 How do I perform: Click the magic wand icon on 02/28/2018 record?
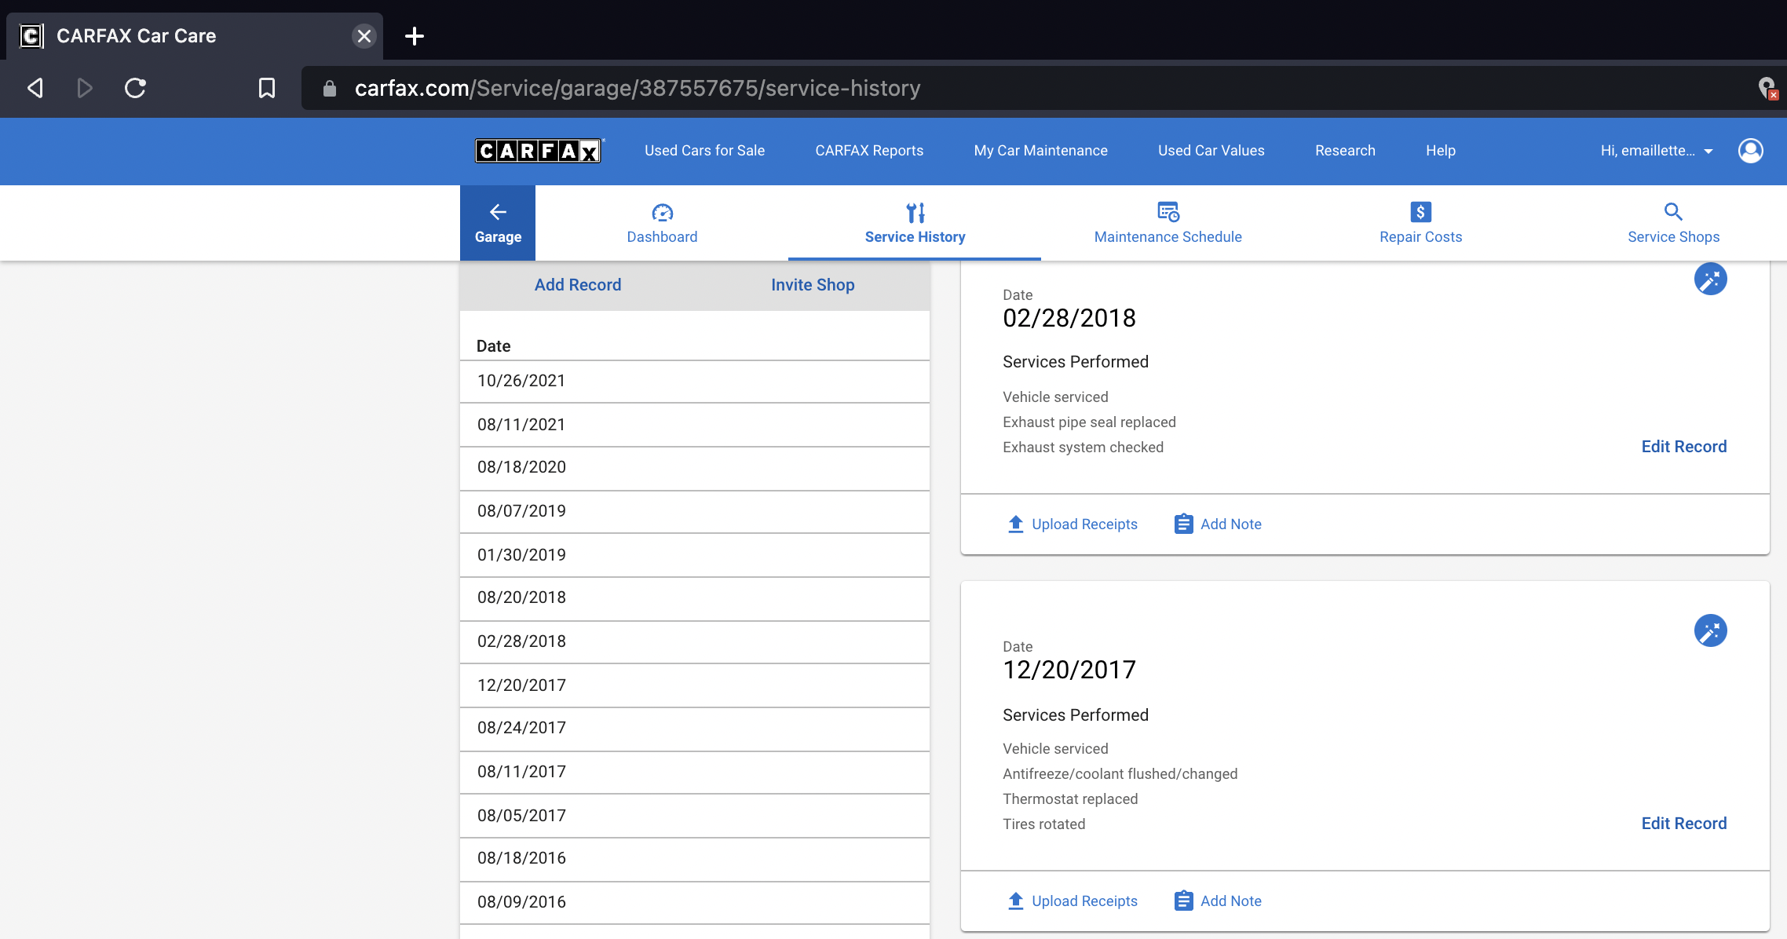[x=1710, y=279]
